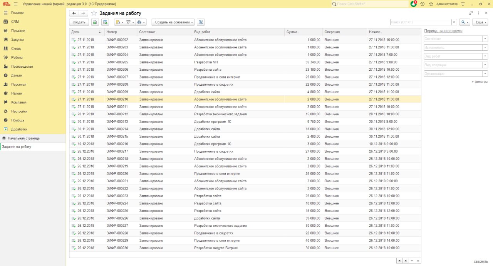Click the Исполнитель filter input field
The height and width of the screenshot is (266, 493).
click(x=453, y=48)
